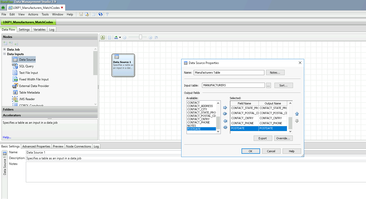This screenshot has height=199, width=366.
Task: Click the Save icon in the main toolbar
Action: coord(81,14)
